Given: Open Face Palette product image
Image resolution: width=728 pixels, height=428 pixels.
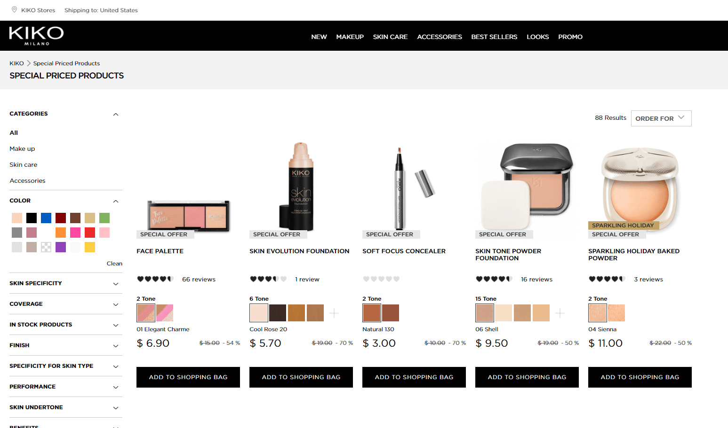Looking at the screenshot, I should tap(189, 216).
